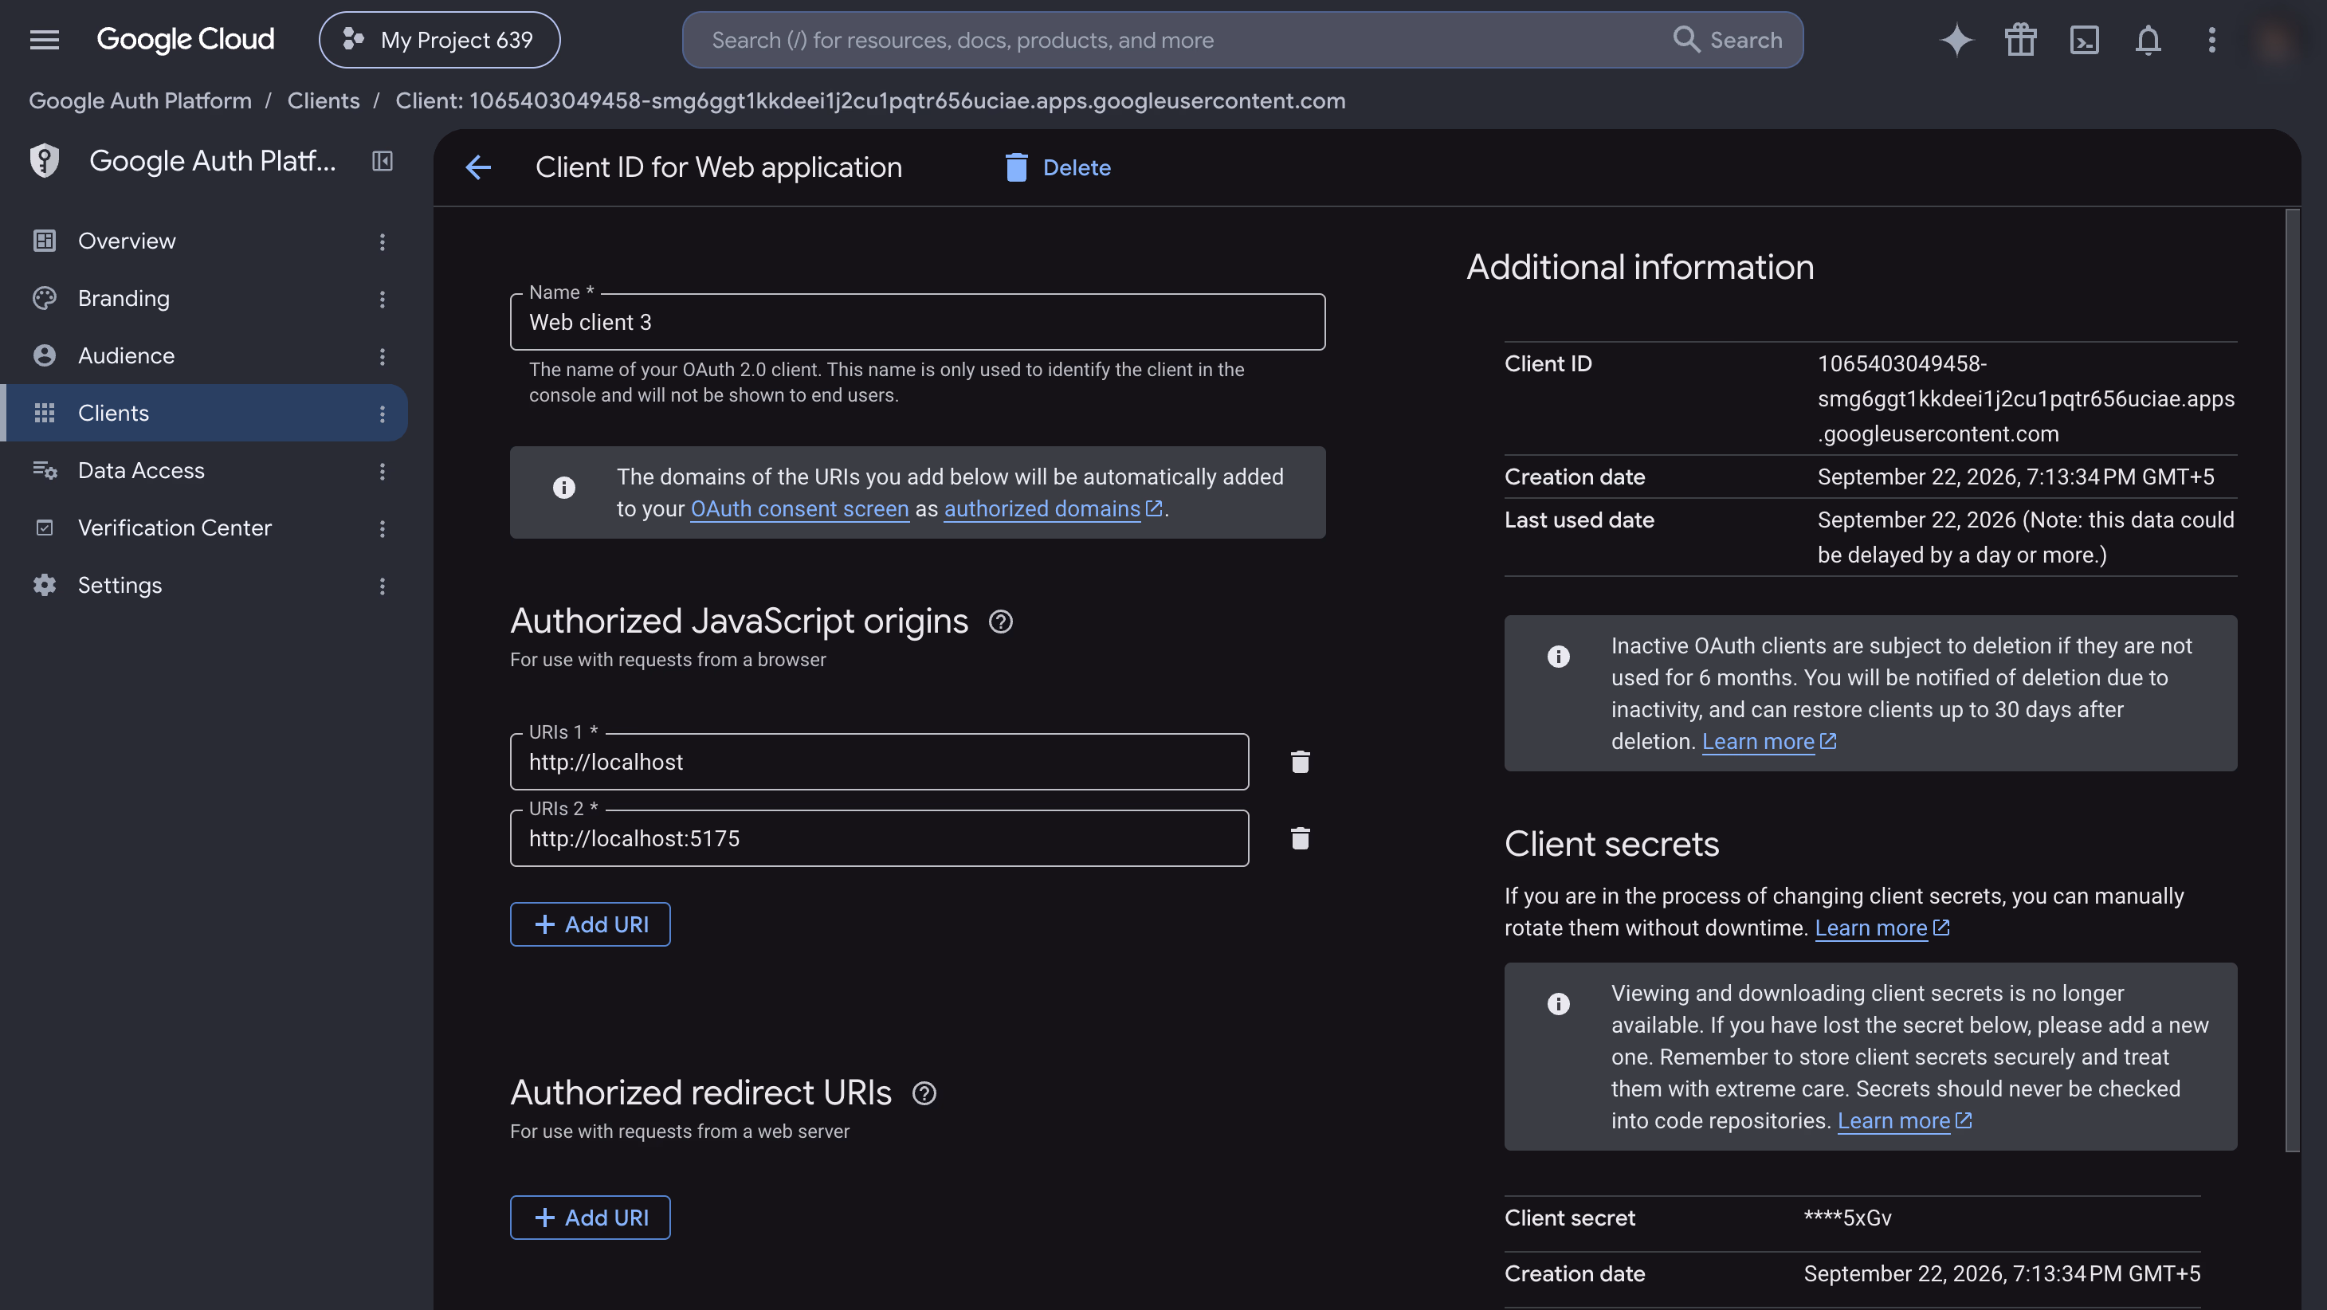The height and width of the screenshot is (1310, 2327).
Task: Open Verification Center more options dots
Action: (382, 528)
